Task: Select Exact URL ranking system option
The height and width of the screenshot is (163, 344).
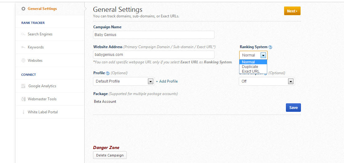Action: (253, 71)
